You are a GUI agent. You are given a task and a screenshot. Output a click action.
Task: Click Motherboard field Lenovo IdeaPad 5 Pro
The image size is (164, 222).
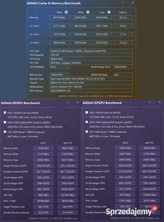[x=91, y=87]
